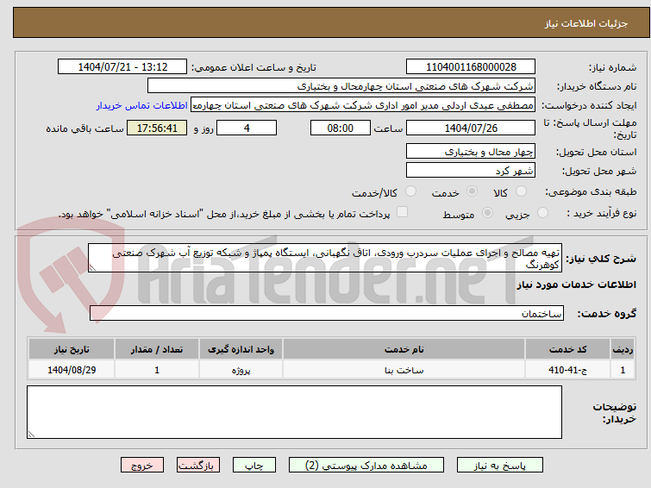651x488 pixels.
Task: Click the remaining time field 17:56:41
Action: point(157,128)
